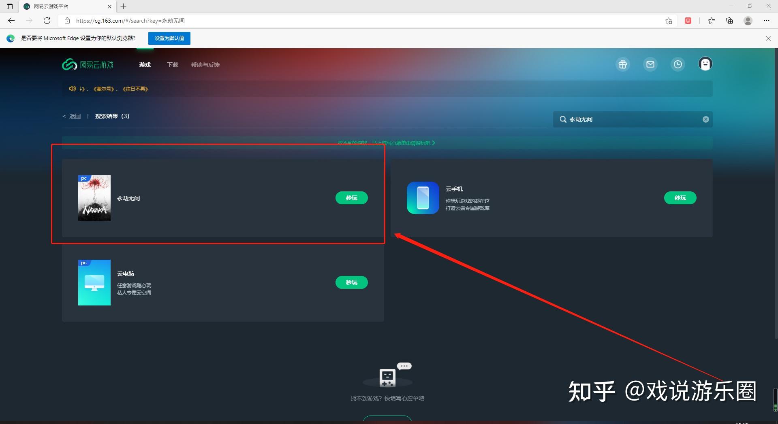This screenshot has height=424, width=778.
Task: Click the red extension icon in toolbar
Action: 688,21
